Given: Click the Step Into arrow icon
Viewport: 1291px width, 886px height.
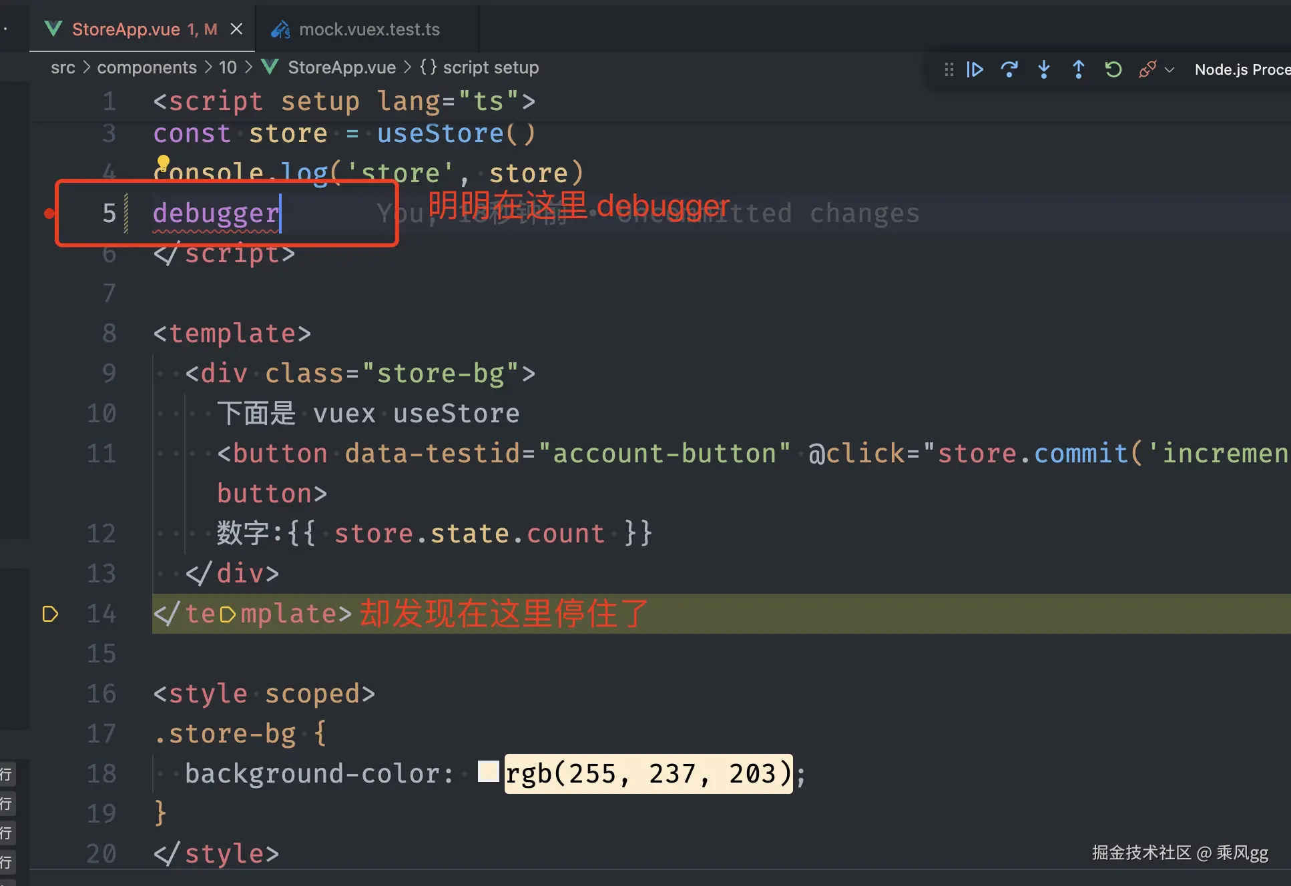Looking at the screenshot, I should point(1044,69).
